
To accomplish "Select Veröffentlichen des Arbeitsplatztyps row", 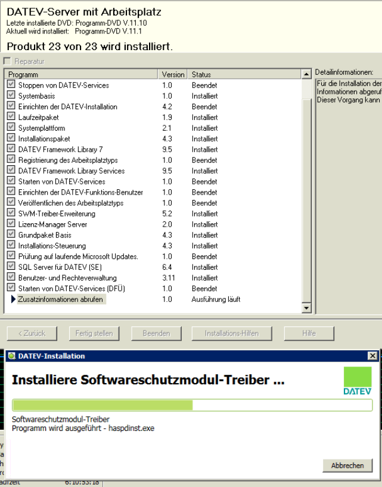I will pos(153,203).
